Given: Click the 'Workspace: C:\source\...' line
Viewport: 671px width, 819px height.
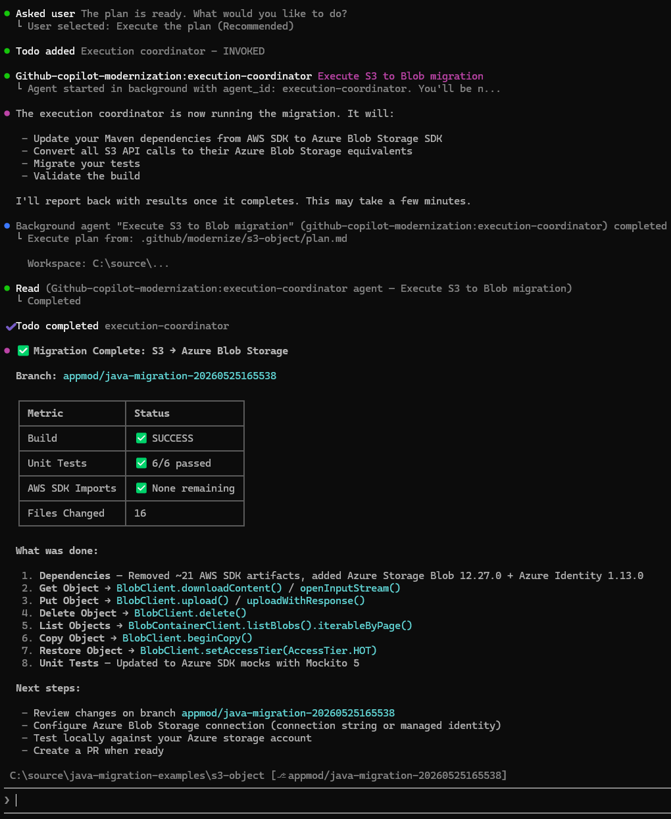Looking at the screenshot, I should 98,264.
